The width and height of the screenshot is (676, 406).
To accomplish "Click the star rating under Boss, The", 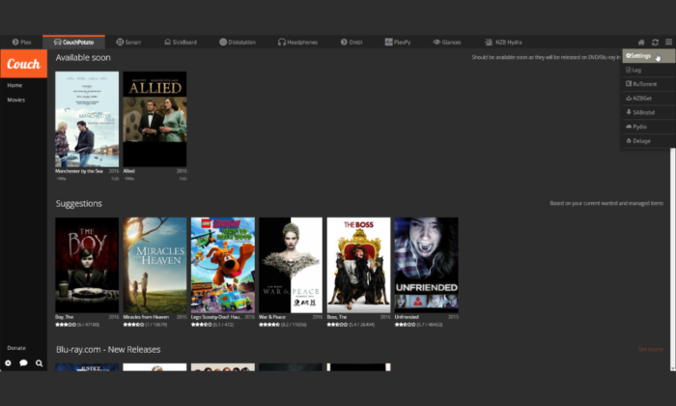I will (x=337, y=325).
